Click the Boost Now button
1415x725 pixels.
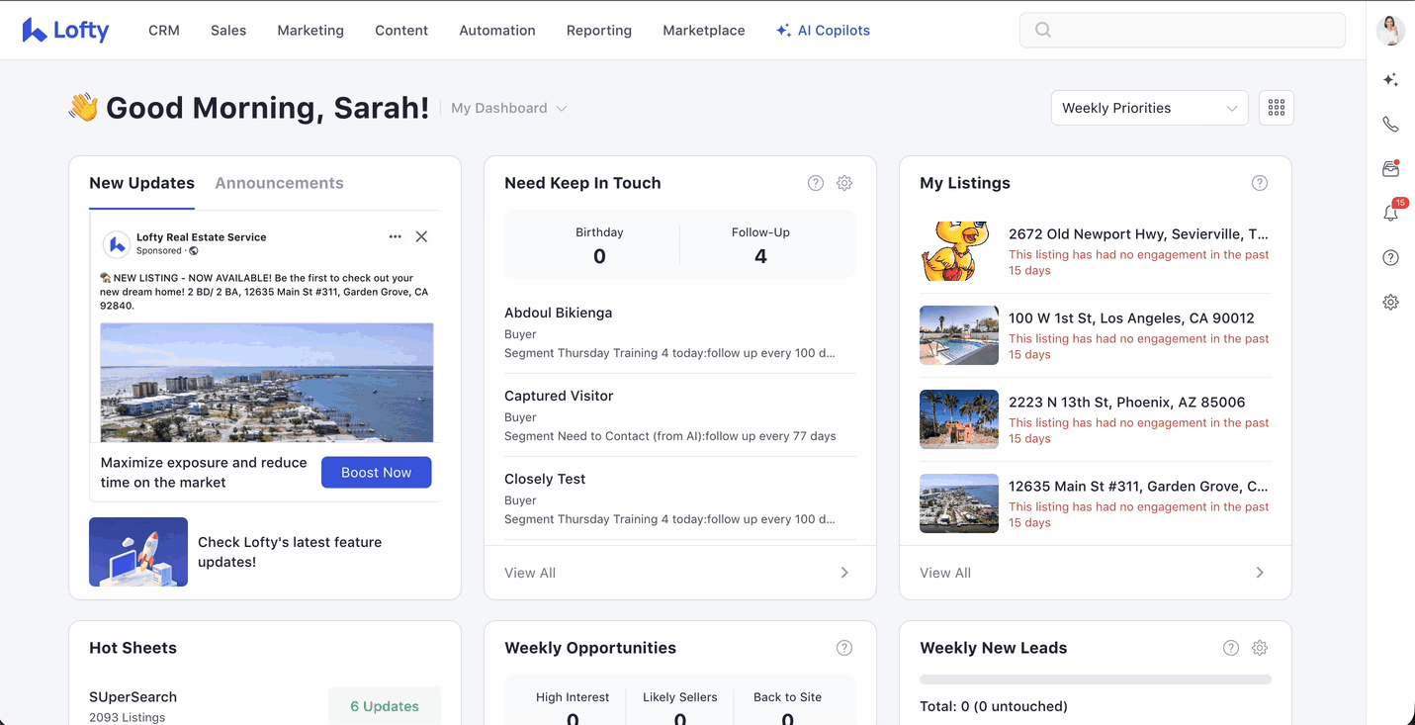(376, 473)
